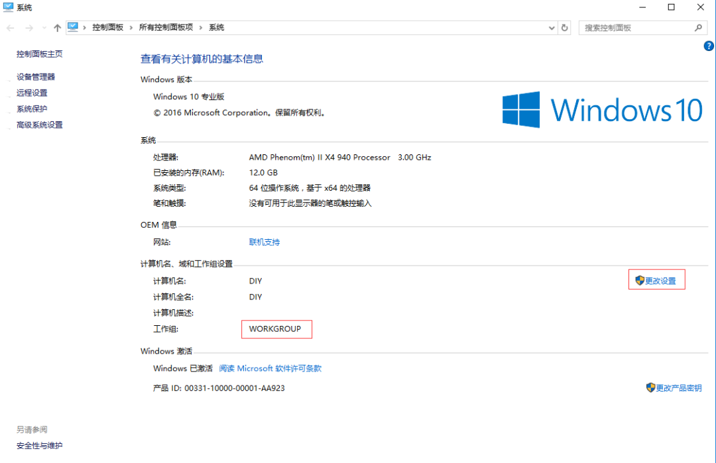Open the address bar history dropdown
Image resolution: width=716 pixels, height=463 pixels.
[x=552, y=27]
